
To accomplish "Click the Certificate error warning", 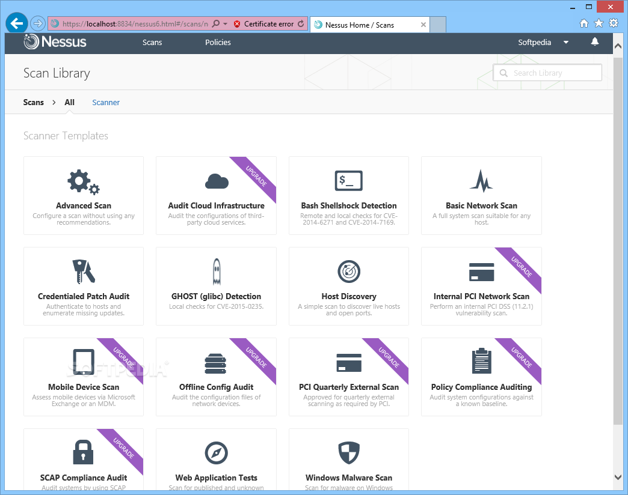I will (264, 24).
